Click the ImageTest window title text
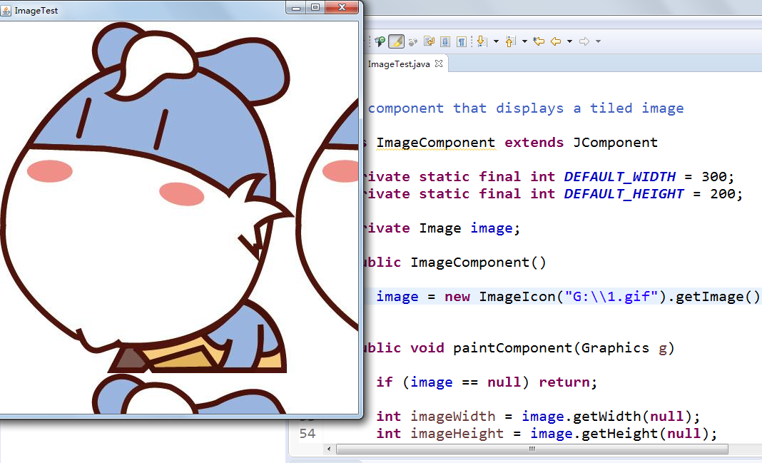This screenshot has height=463, width=762. click(x=36, y=10)
